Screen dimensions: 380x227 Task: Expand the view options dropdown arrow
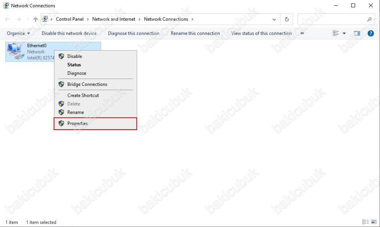344,33
